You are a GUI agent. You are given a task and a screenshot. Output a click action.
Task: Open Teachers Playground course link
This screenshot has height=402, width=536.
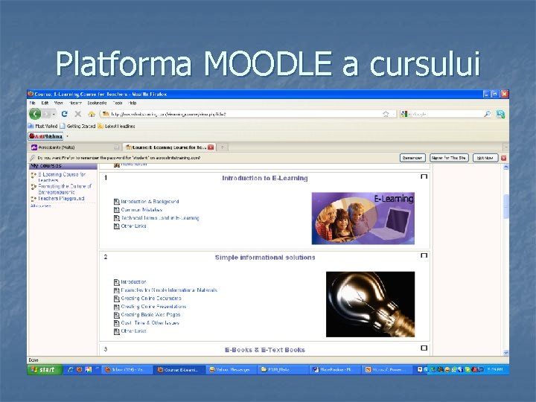pos(61,198)
